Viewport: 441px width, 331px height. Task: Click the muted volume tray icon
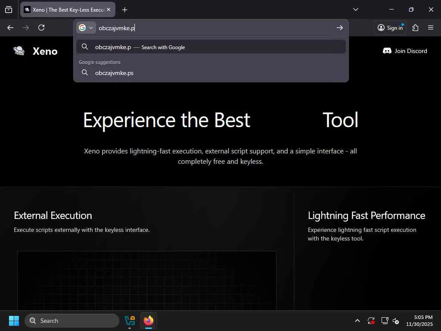[x=396, y=321]
